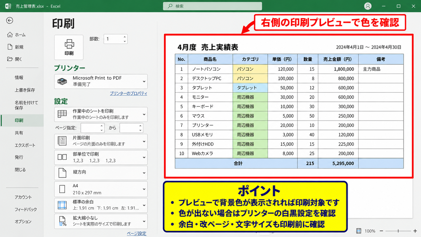The image size is (421, 237).
Task: Select 名前を付けて保存 in the sidebar
Action: pos(26,105)
